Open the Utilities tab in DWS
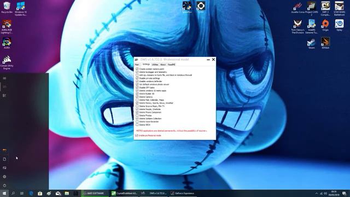The width and height of the screenshot is (350, 197). [x=155, y=65]
